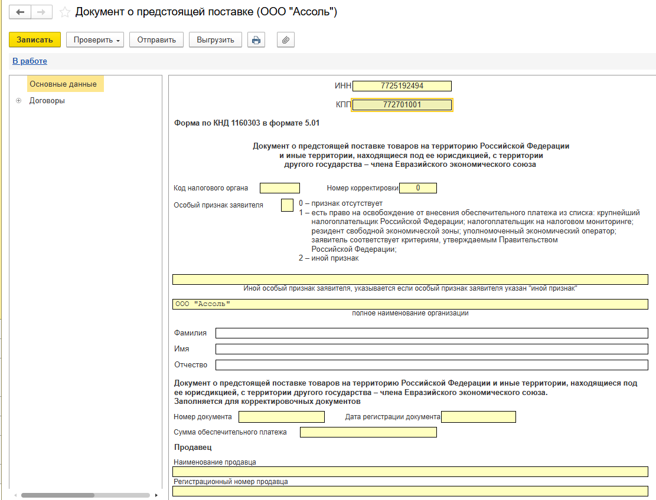Open the Проверить dropdown button
This screenshot has height=500, width=656.
tap(94, 40)
